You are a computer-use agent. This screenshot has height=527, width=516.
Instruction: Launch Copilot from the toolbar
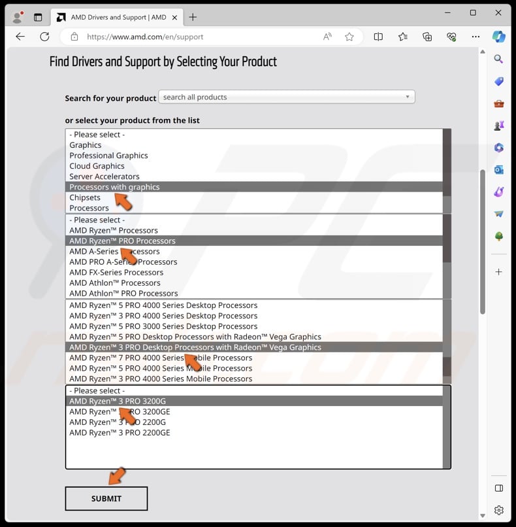point(499,37)
